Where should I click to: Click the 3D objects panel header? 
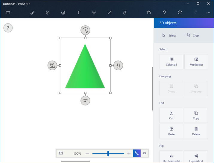184,23
